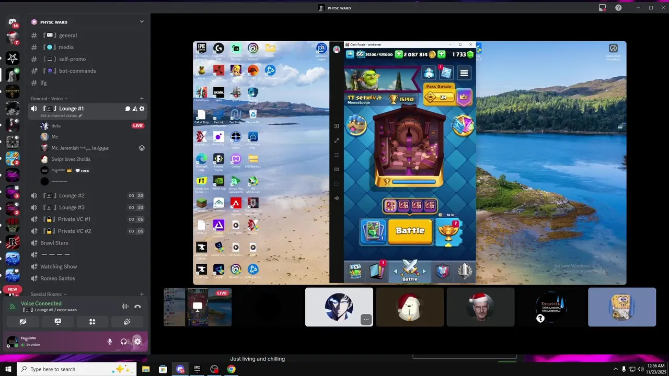Open the pentagram star server icon
The image size is (669, 376).
click(x=13, y=58)
